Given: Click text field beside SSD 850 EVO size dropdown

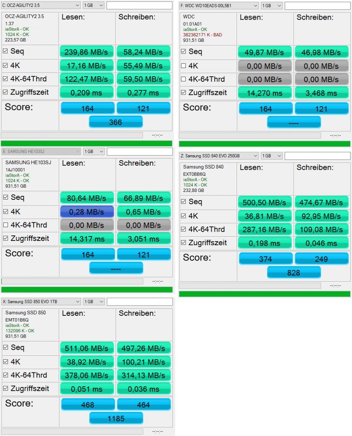Looking at the screenshot, I should pos(140,302).
